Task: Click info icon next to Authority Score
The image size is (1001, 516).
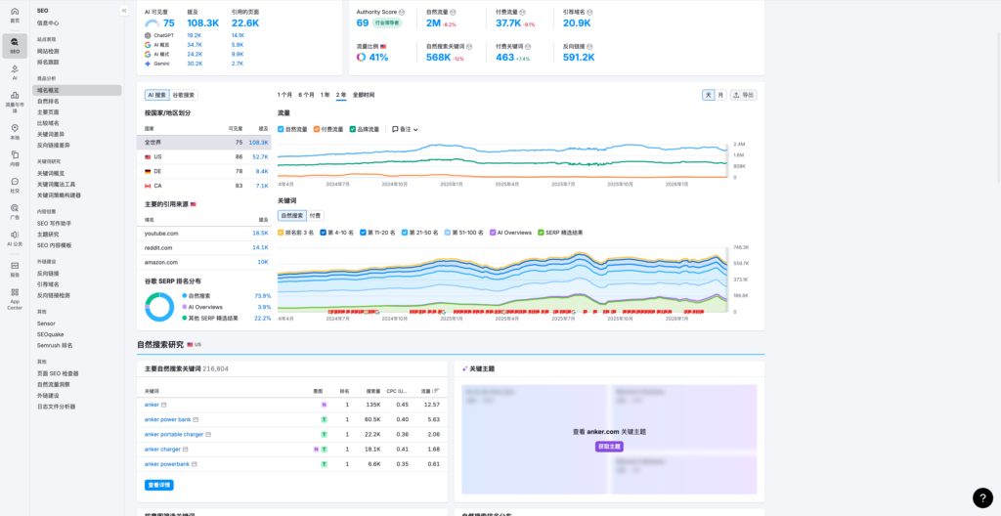Action: coord(402,12)
